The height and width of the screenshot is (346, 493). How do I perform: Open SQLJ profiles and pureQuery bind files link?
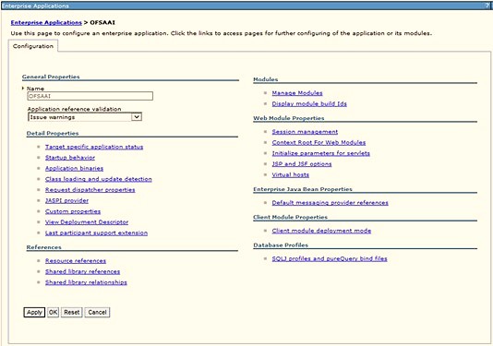click(x=330, y=258)
